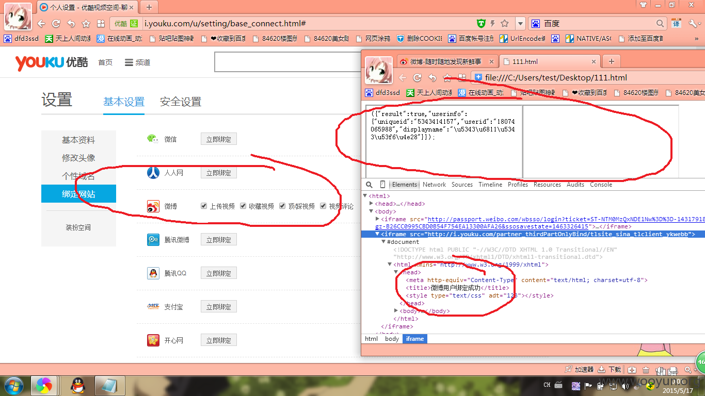The width and height of the screenshot is (705, 396).
Task: Click 立即绑定 button for 人人网
Action: (219, 173)
